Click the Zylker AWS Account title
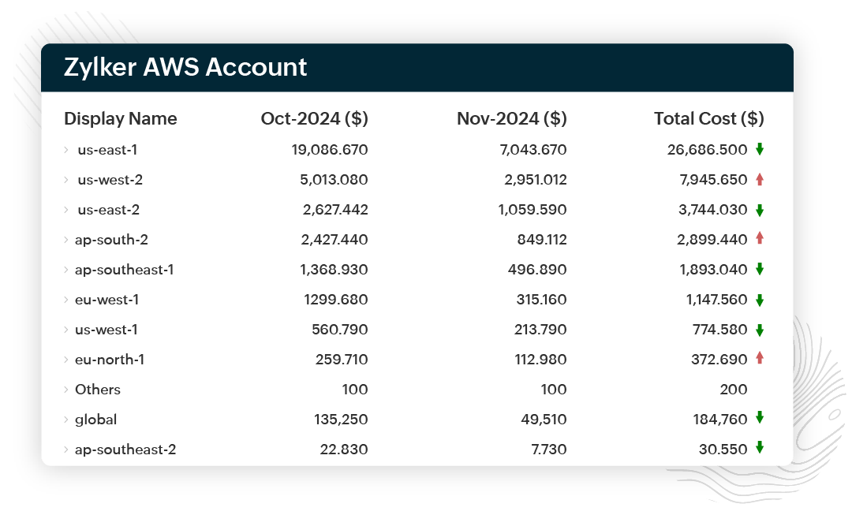Screen dimensions: 852x515 pyautogui.click(x=185, y=67)
